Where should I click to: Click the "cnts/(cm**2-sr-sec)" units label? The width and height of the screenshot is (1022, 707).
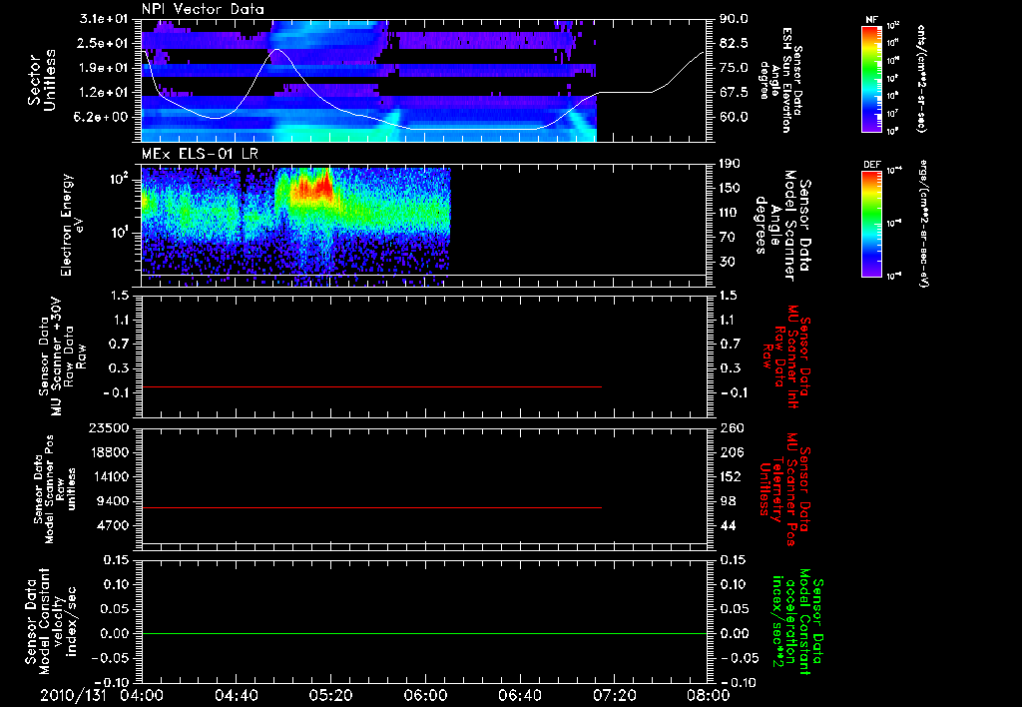921,78
